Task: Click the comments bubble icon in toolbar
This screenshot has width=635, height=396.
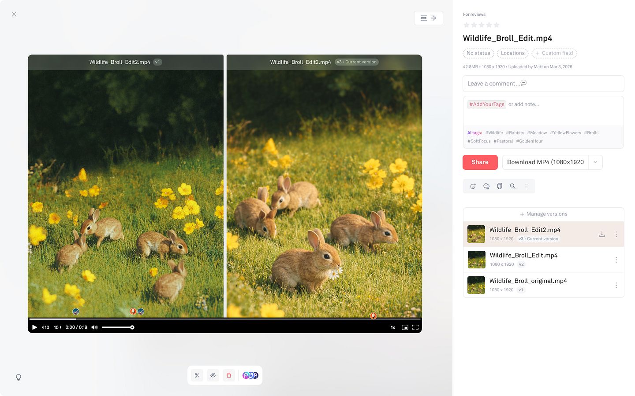Action: click(x=486, y=186)
